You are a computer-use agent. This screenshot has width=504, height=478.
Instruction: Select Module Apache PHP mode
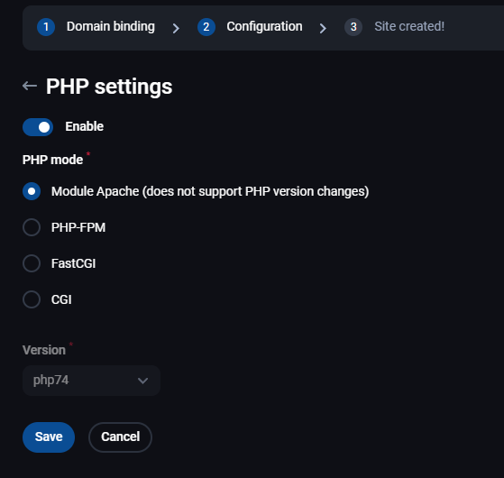pyautogui.click(x=32, y=191)
